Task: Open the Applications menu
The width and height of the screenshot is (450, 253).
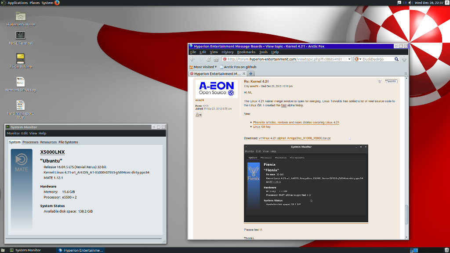Action: point(18,3)
